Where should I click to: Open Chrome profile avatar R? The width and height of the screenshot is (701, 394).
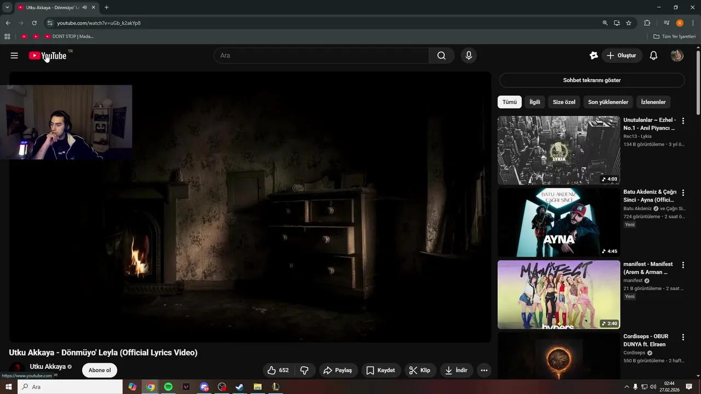point(680,23)
